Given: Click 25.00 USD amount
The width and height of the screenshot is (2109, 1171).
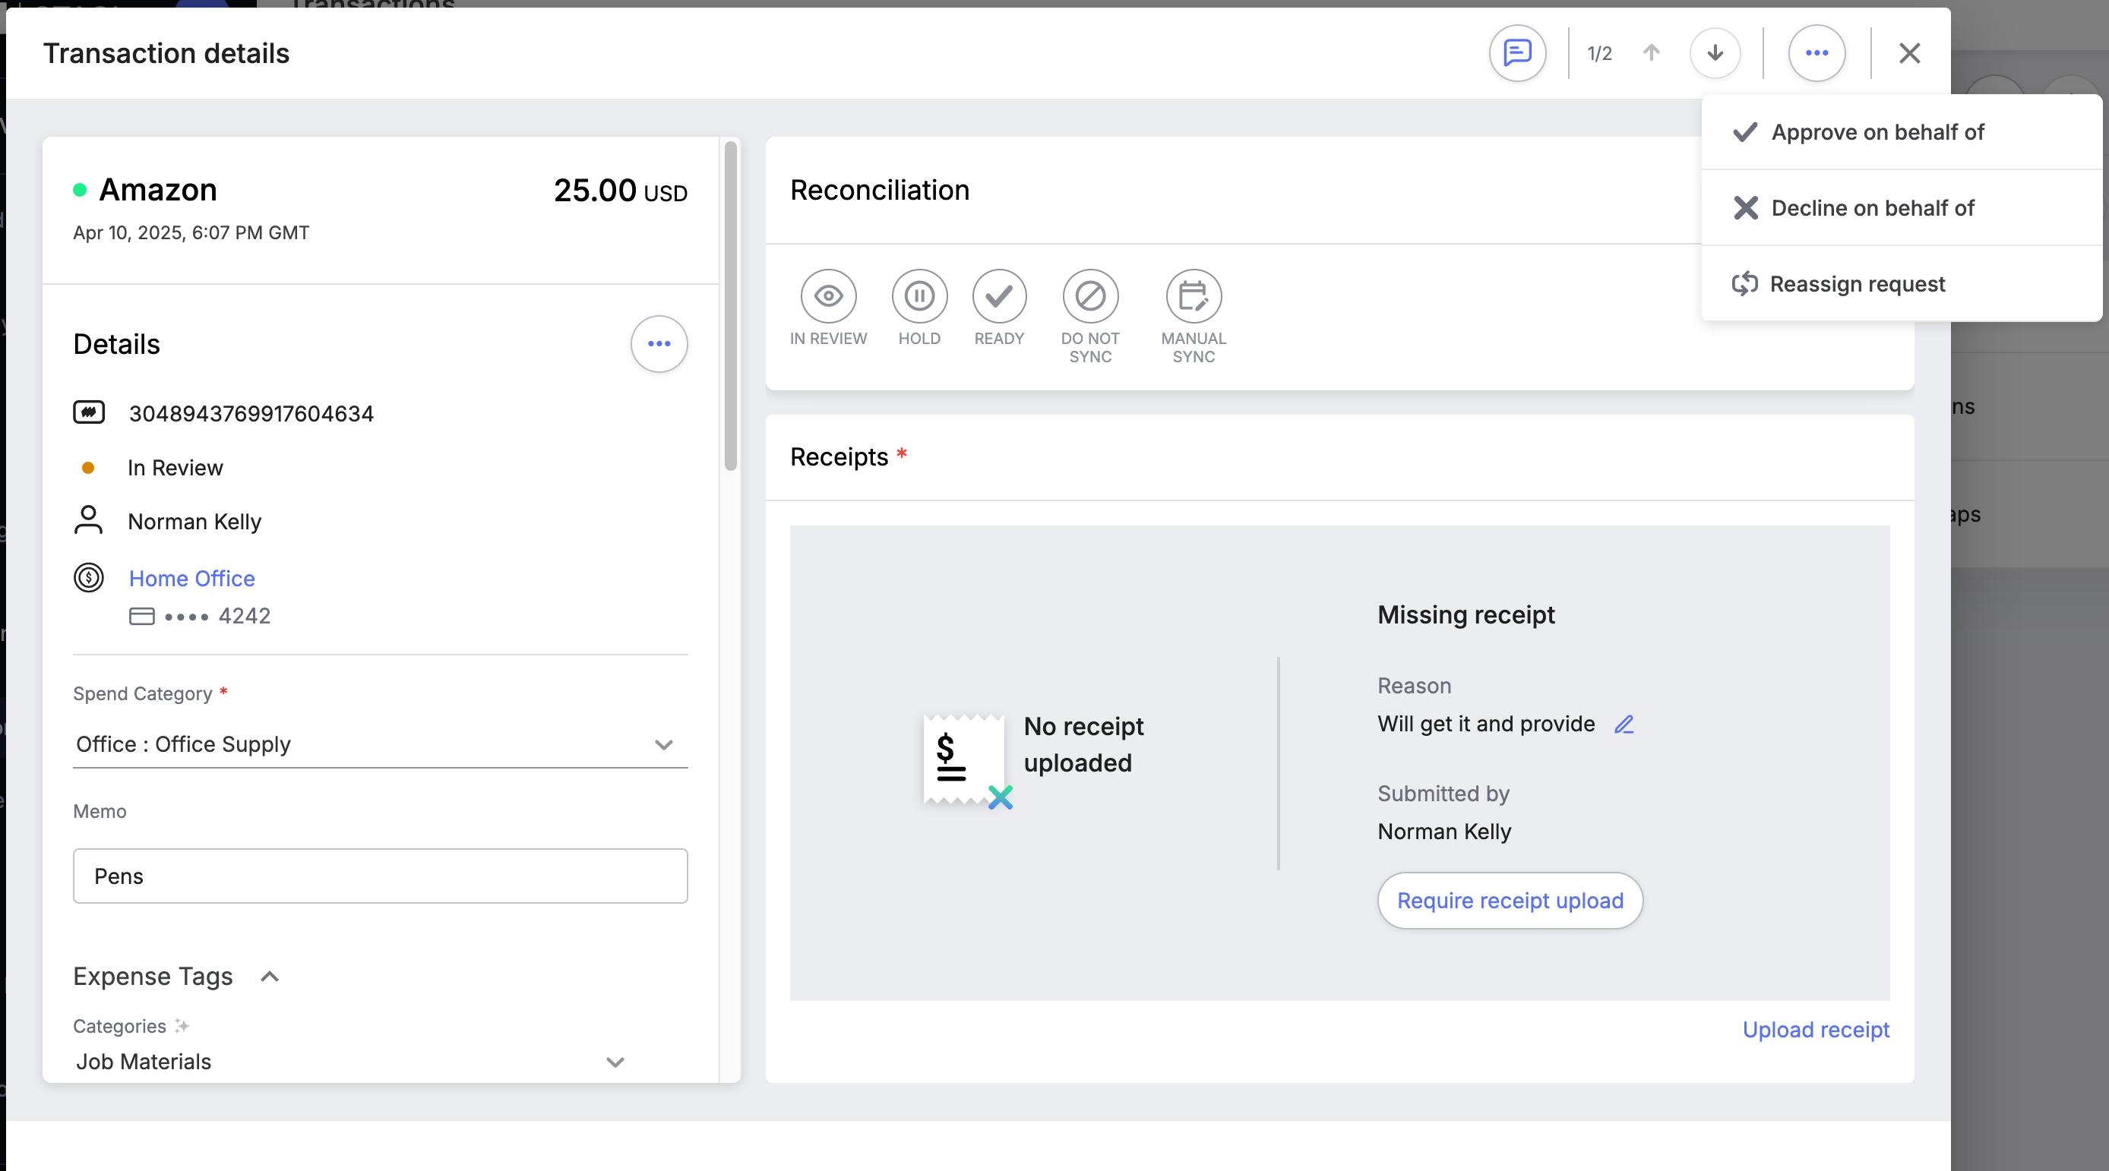Looking at the screenshot, I should [x=621, y=191].
